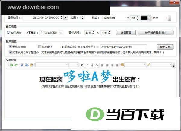This screenshot has width=181, height=131.
Task: Adjust window width 800 spinner
Action: click(93, 33)
